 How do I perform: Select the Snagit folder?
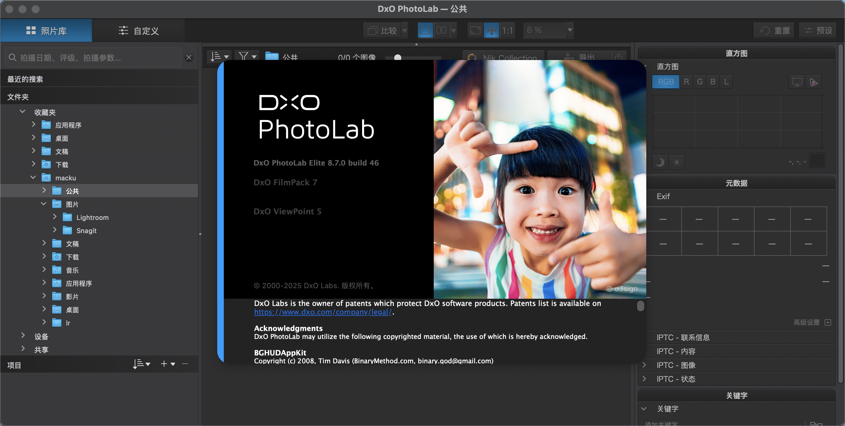click(86, 230)
